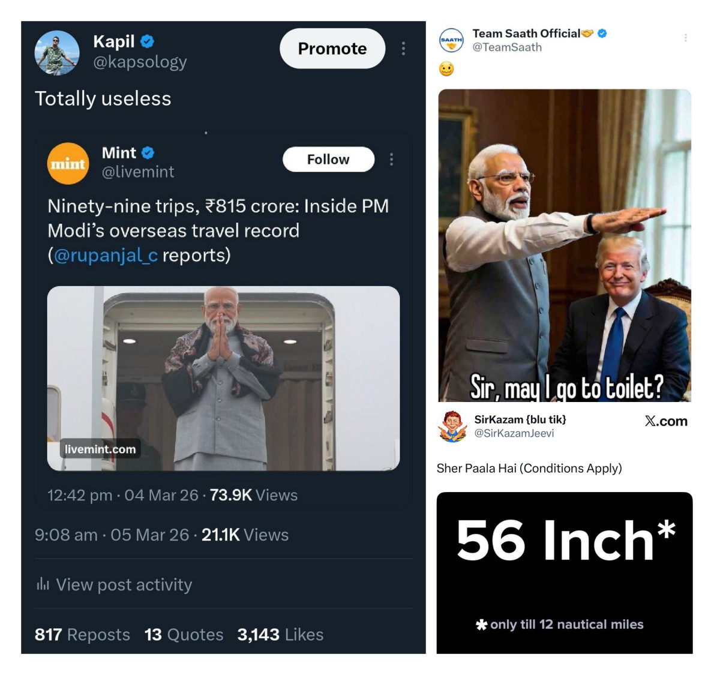Click Mint's blue verified badge
This screenshot has height=675, width=720.
[148, 153]
